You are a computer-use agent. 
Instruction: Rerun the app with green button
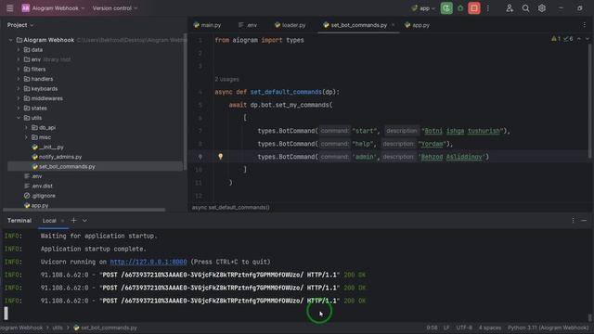[446, 8]
